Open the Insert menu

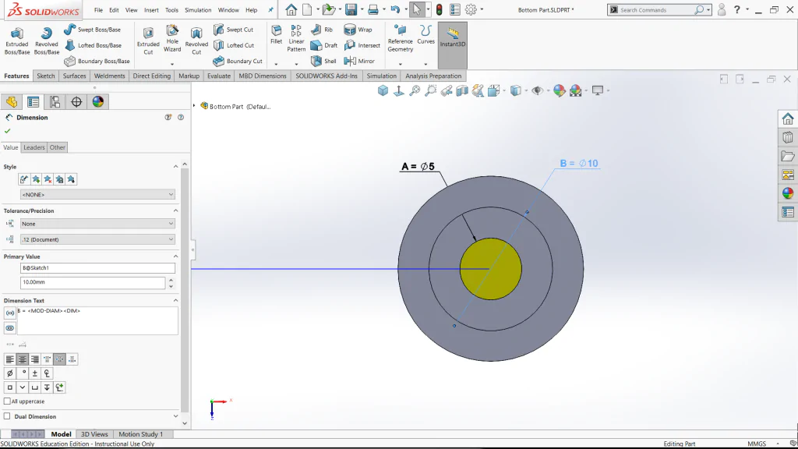point(151,9)
